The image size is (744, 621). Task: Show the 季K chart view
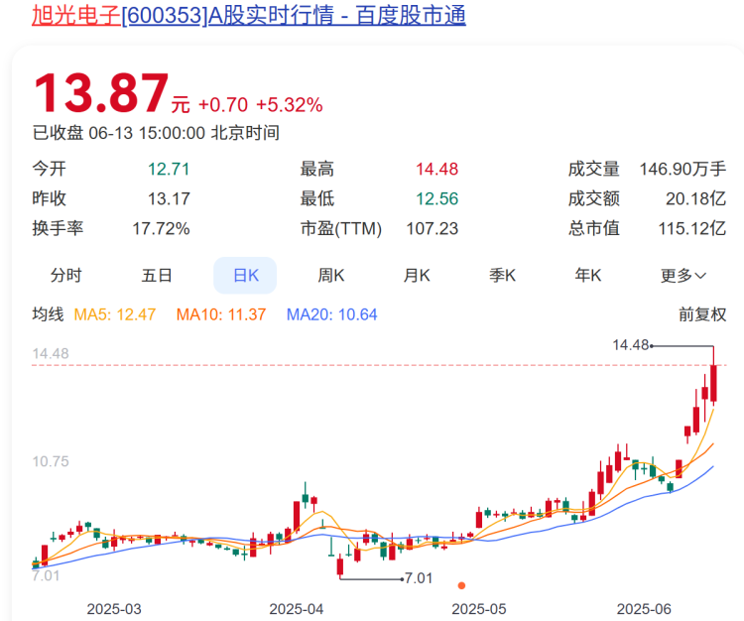tap(503, 275)
